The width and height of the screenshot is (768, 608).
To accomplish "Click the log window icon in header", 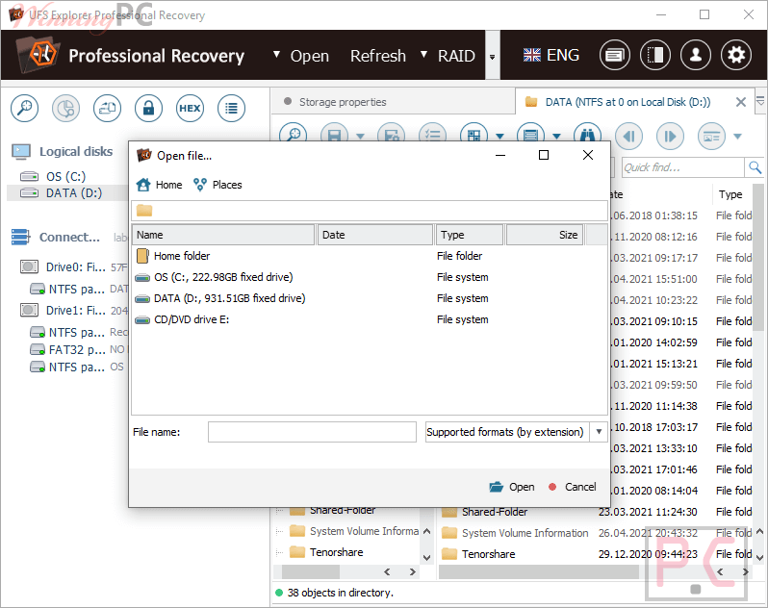I will tap(614, 55).
